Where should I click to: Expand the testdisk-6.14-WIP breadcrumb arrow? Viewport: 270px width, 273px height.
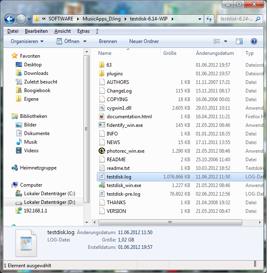(x=172, y=19)
